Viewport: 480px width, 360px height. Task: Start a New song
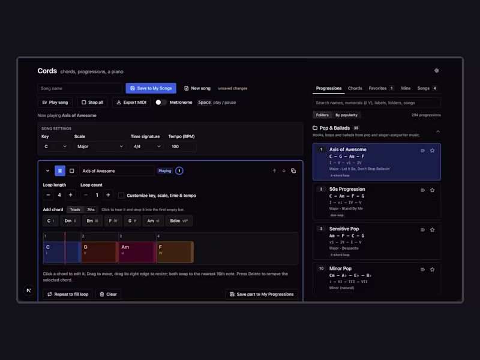[197, 88]
